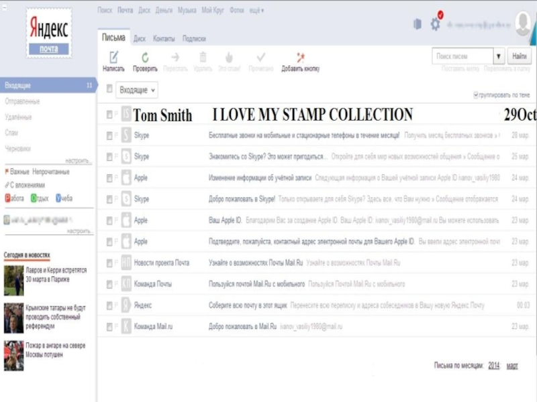Image resolution: width=537 pixels, height=402 pixels.
Task: Click the Важные flag icon
Action: tap(7, 172)
